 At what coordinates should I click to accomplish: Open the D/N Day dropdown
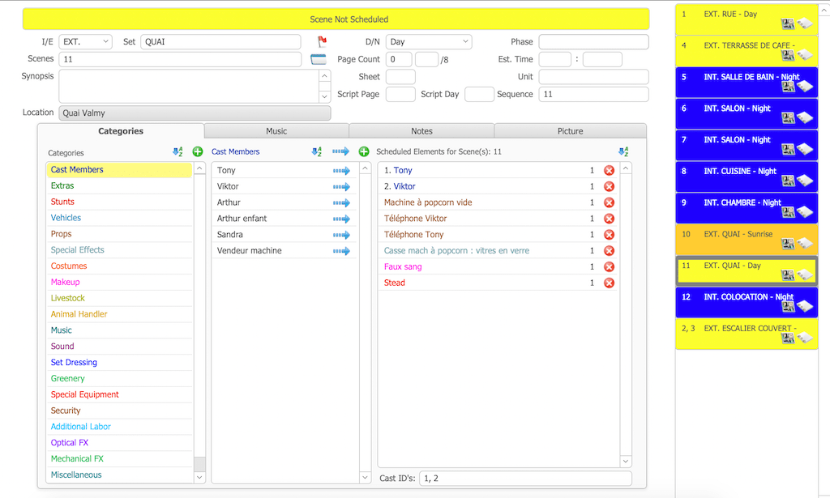pos(429,42)
